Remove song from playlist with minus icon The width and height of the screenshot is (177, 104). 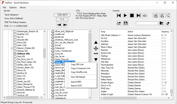click(96, 53)
